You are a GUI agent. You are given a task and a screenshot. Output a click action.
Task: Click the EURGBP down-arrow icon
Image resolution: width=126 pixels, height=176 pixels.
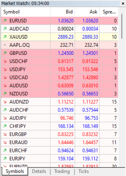pyautogui.click(x=5, y=134)
